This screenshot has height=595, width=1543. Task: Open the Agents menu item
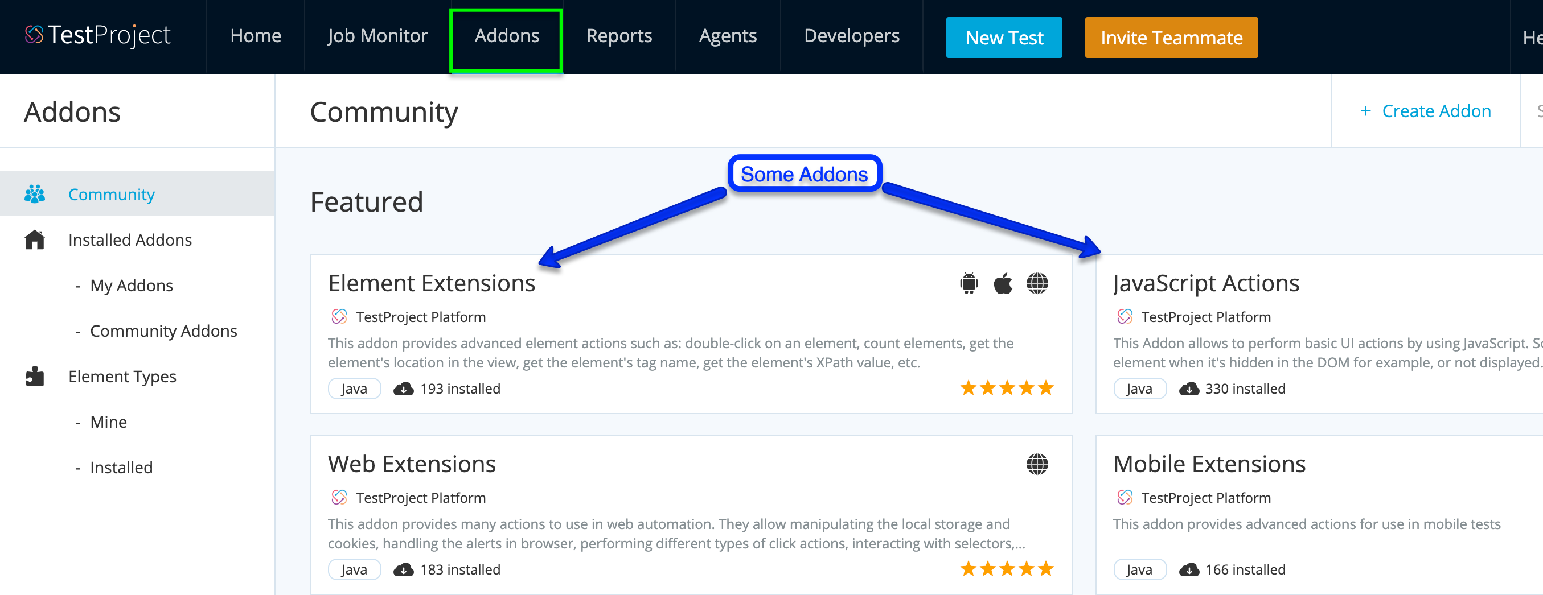[x=728, y=36]
